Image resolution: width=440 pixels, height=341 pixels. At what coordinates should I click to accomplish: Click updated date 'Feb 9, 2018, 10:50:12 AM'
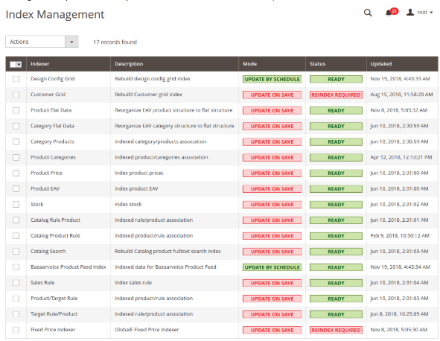click(x=400, y=236)
